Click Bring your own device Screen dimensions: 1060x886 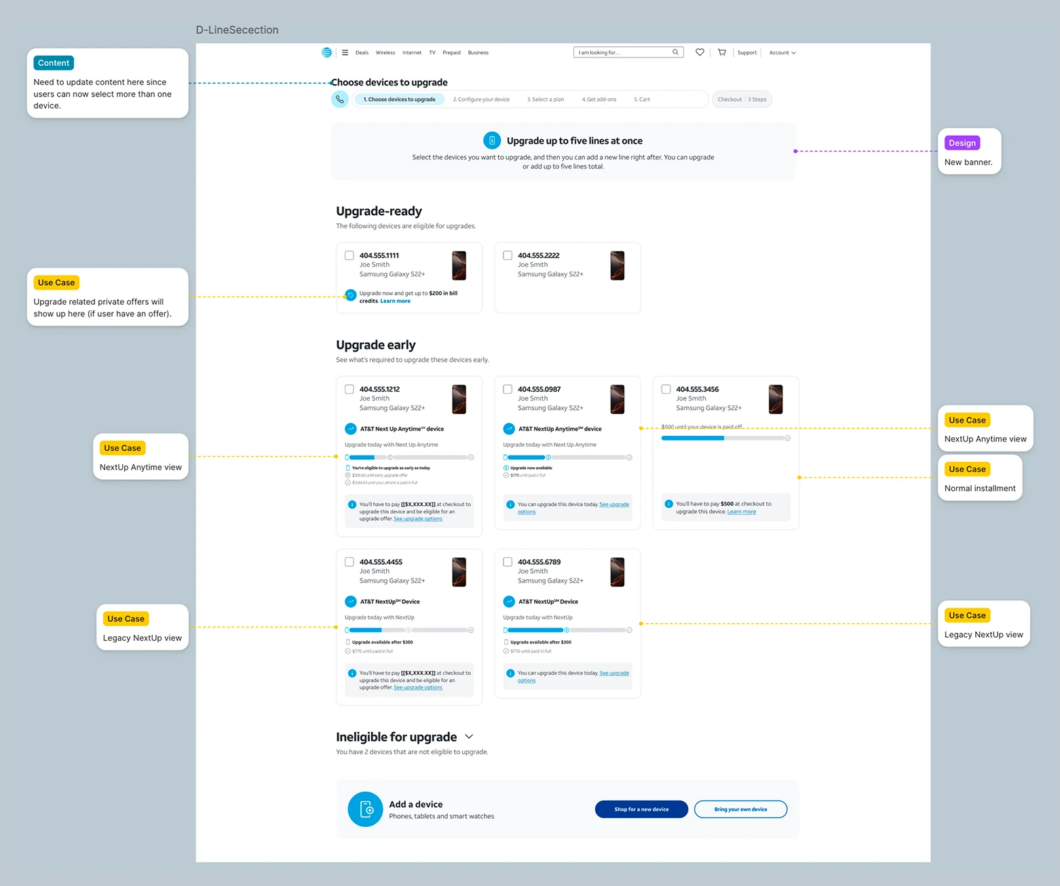pyautogui.click(x=740, y=809)
